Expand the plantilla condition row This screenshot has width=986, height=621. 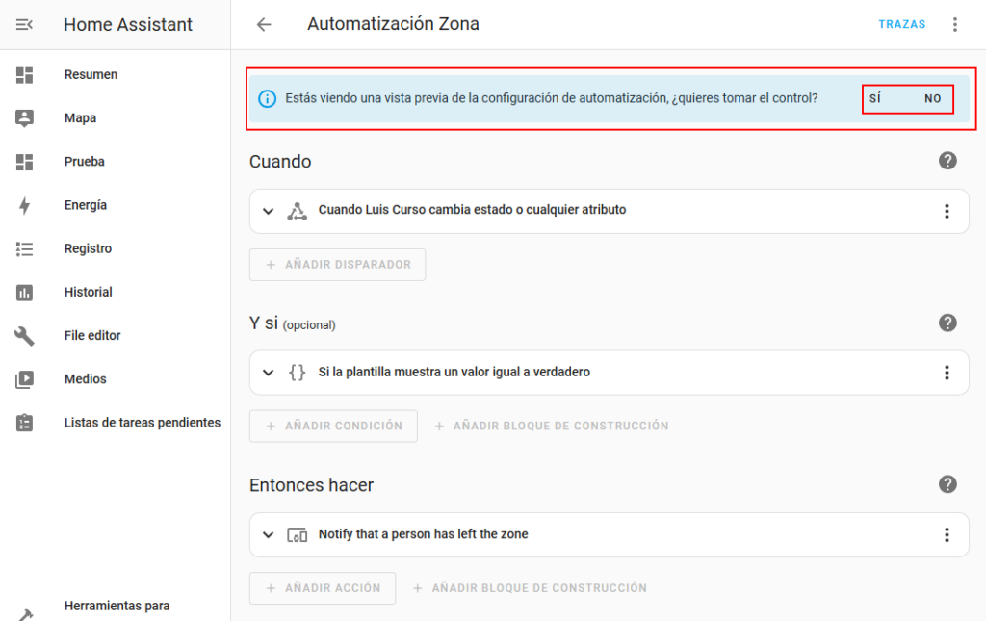click(269, 373)
